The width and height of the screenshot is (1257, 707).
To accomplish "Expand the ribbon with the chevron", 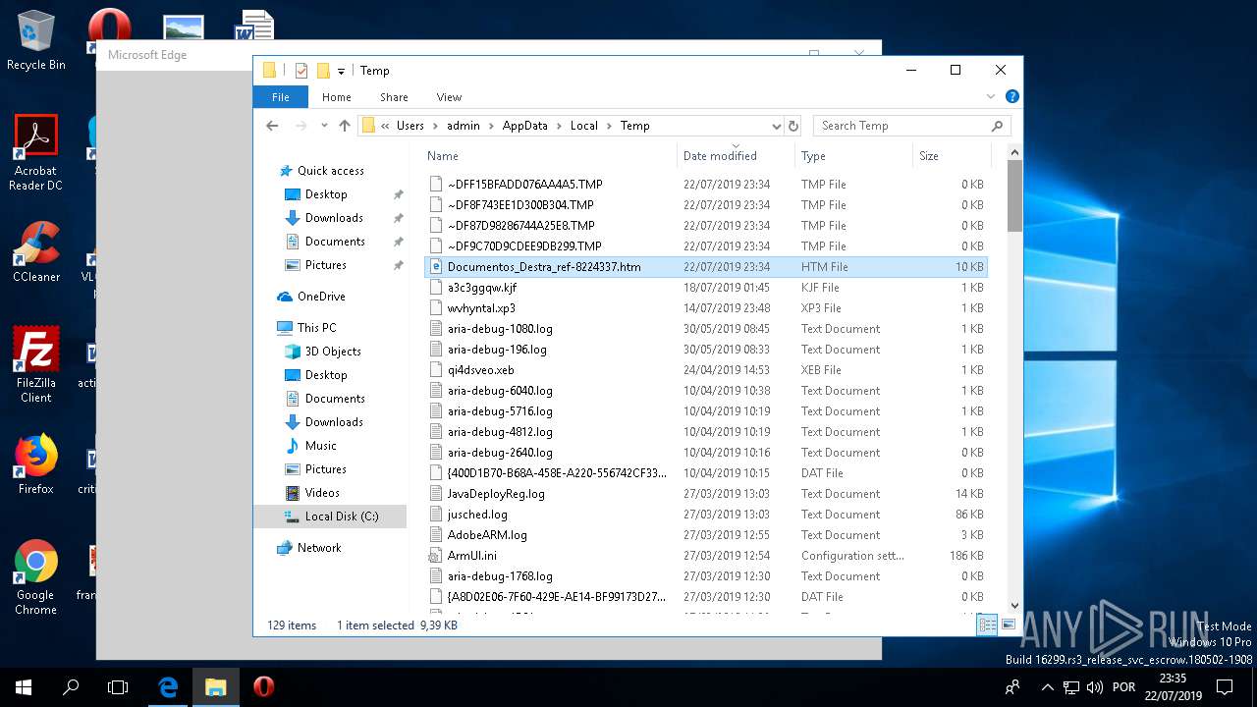I will 991,97.
